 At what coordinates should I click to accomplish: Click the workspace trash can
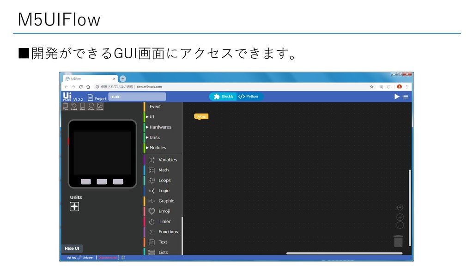[399, 241]
